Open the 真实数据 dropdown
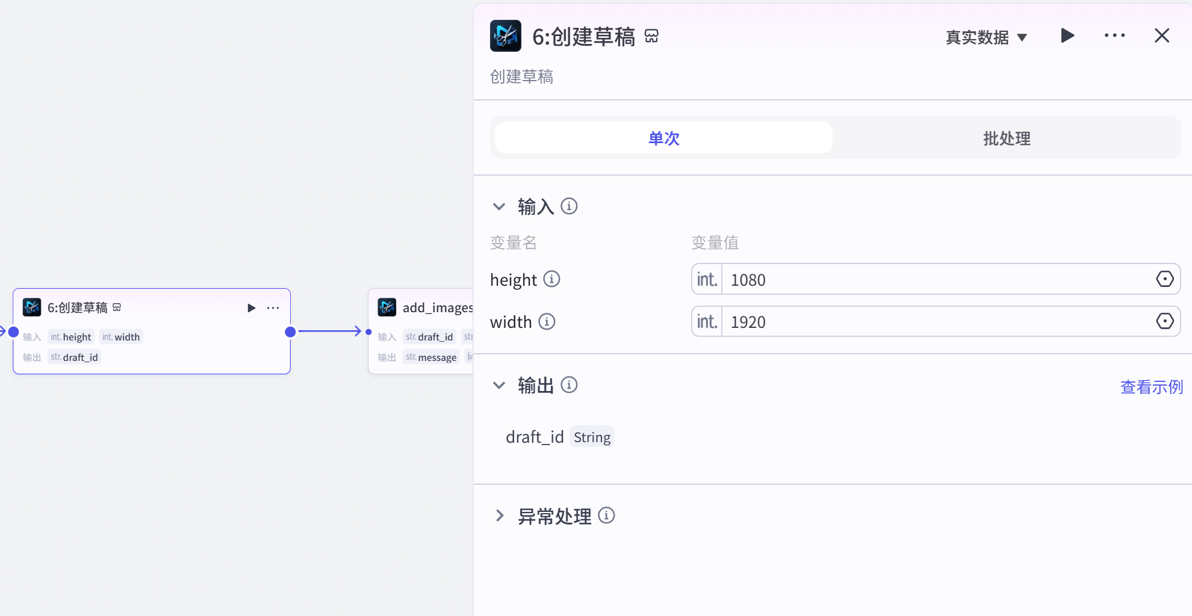The image size is (1192, 616). (986, 37)
